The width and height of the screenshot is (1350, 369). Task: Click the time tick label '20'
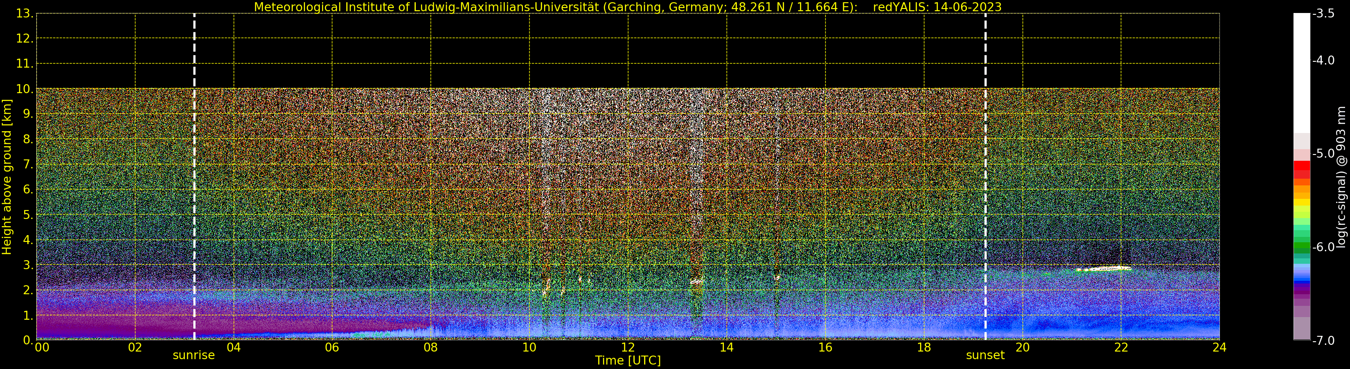(x=1023, y=348)
